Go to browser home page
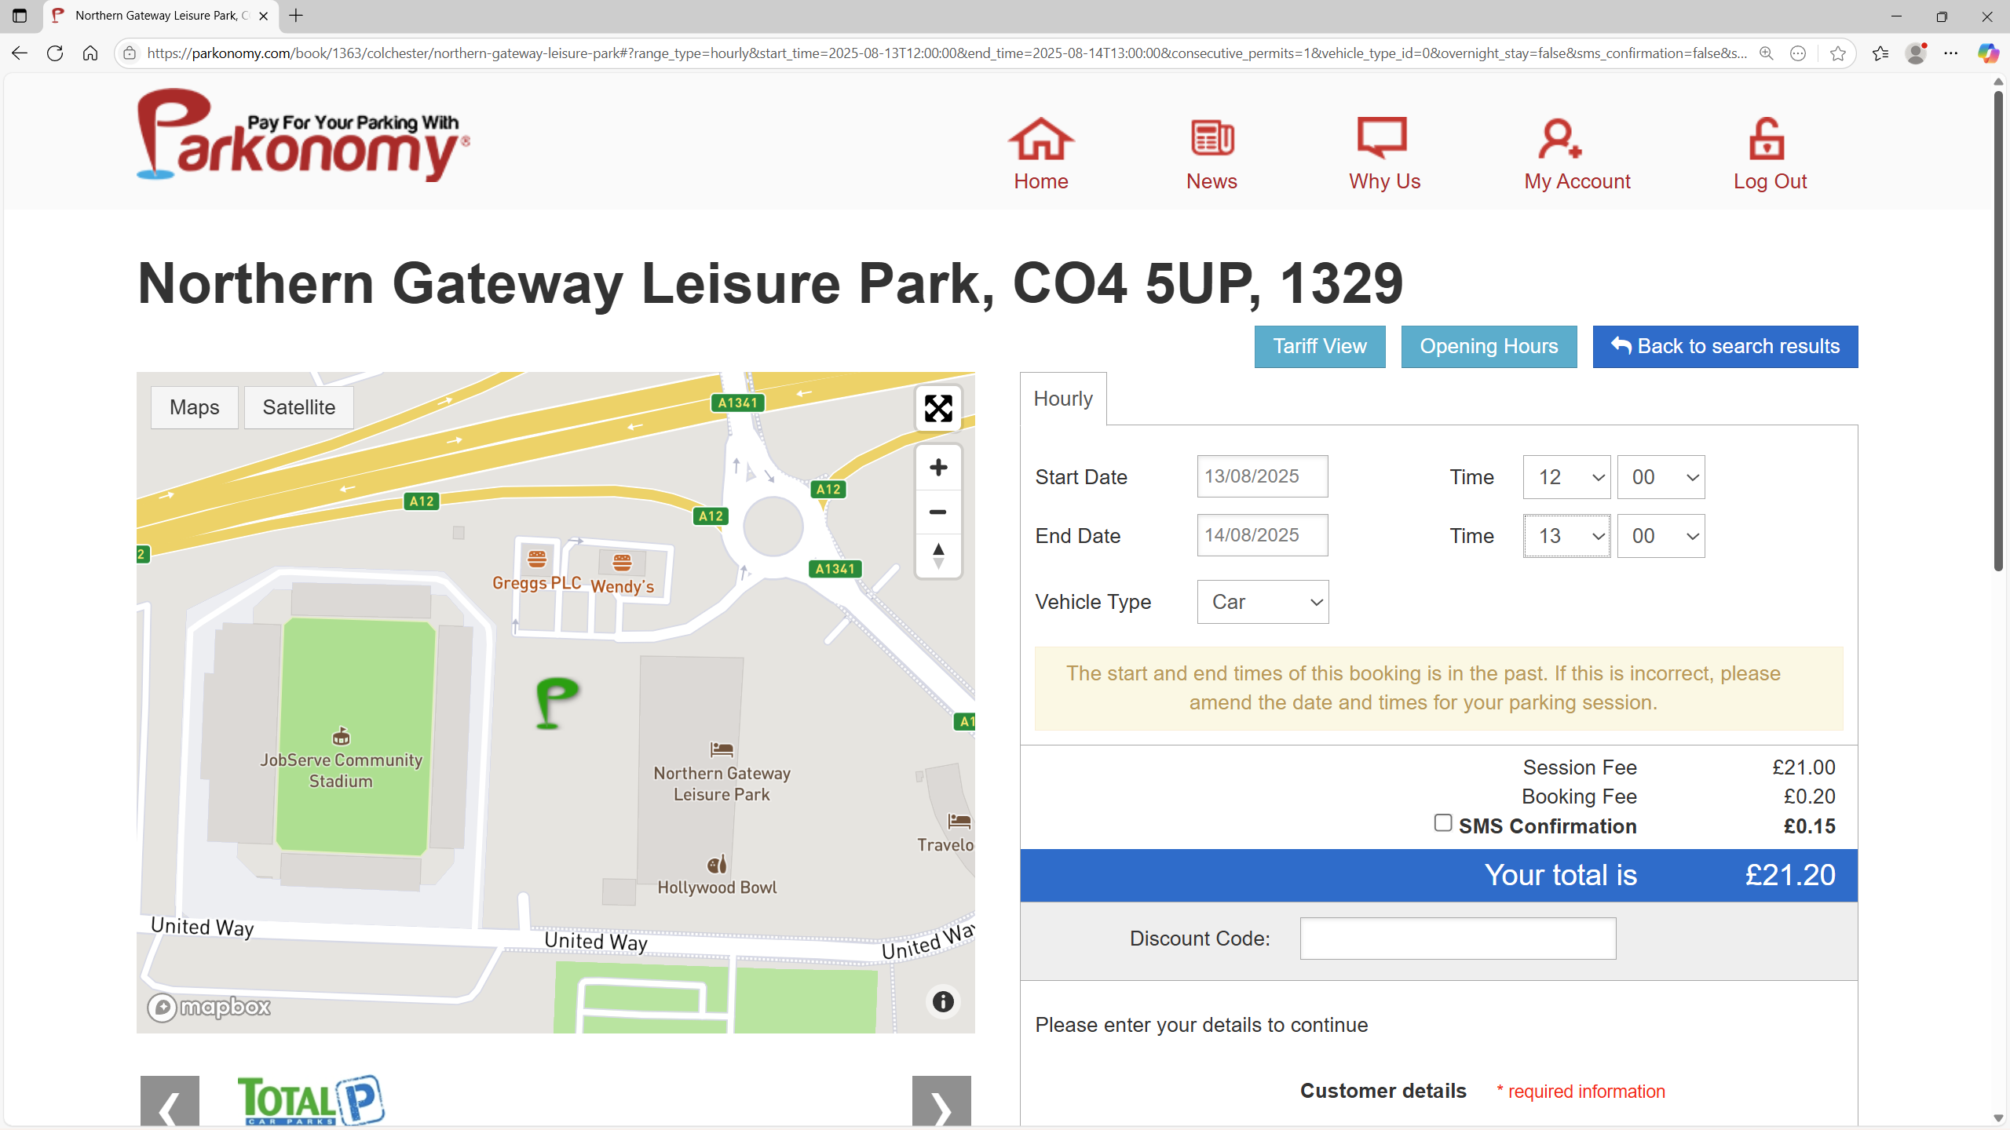The image size is (2010, 1130). (x=90, y=53)
